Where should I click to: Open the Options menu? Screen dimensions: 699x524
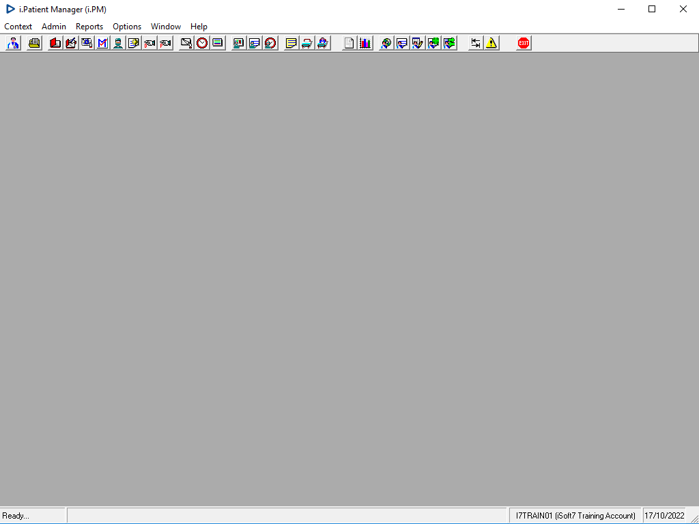coord(127,27)
